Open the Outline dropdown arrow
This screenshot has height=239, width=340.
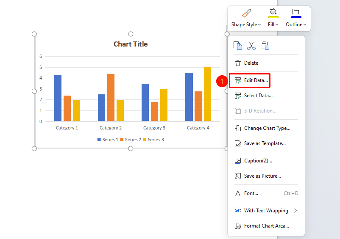click(305, 25)
